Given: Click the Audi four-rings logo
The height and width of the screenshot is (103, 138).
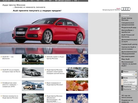Looking at the screenshot, I should (x=126, y=9).
